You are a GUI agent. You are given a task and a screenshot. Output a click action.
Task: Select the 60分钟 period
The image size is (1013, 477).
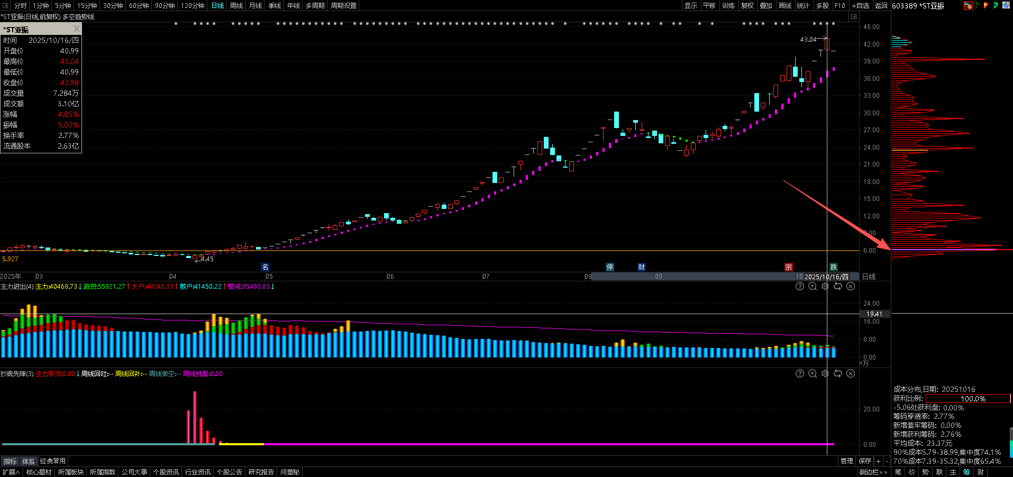tap(139, 5)
